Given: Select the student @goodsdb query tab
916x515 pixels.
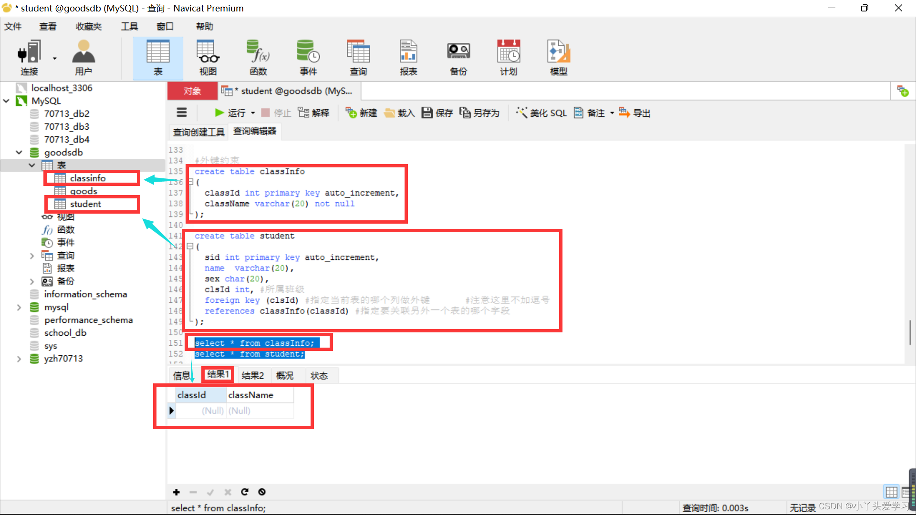Looking at the screenshot, I should (289, 91).
